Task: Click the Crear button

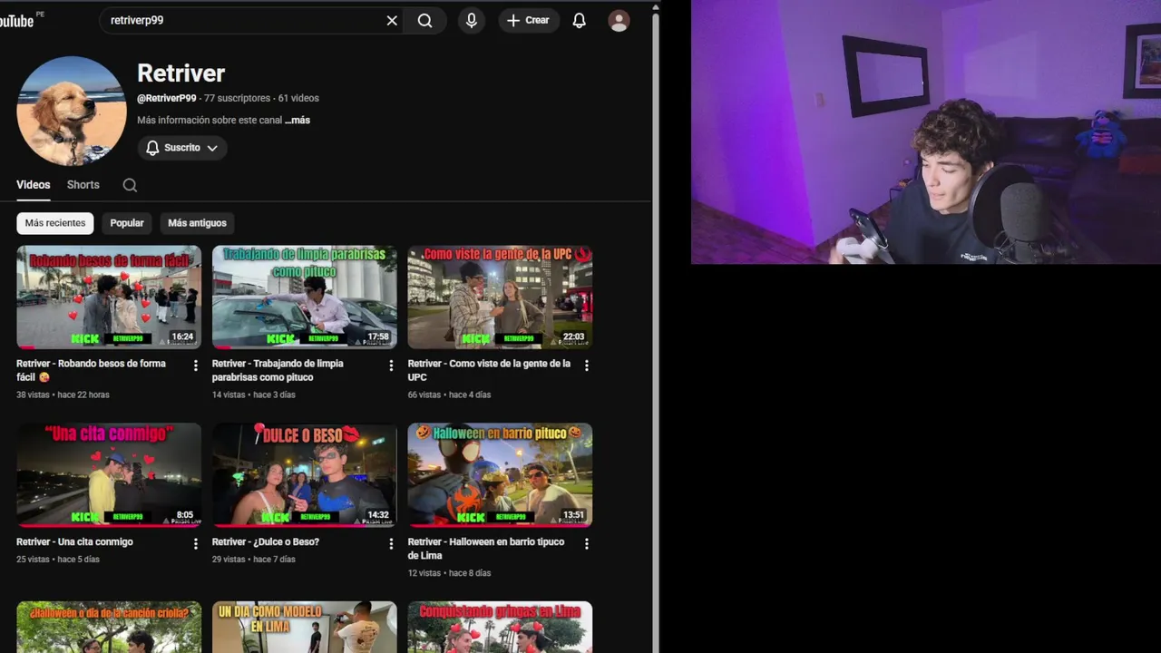Action: click(528, 20)
